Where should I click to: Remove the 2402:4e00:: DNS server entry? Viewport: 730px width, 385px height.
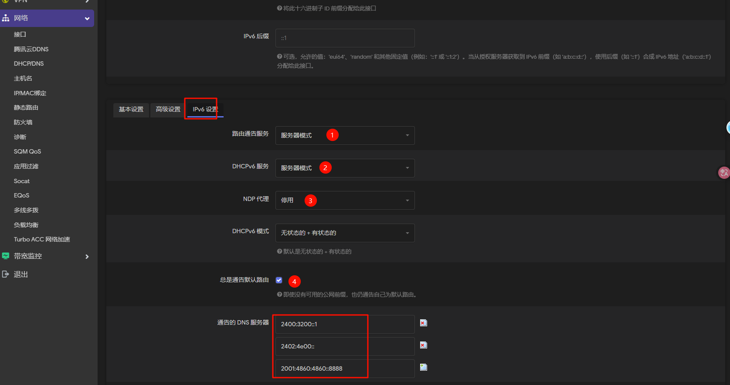pyautogui.click(x=423, y=345)
